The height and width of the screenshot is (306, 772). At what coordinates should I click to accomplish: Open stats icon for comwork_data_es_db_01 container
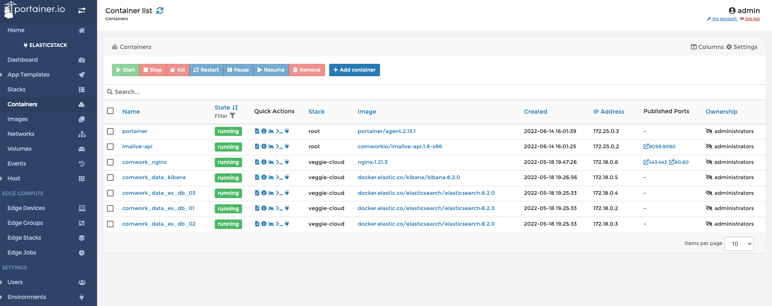(x=271, y=208)
